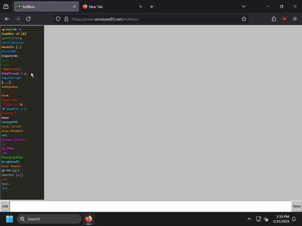Viewport: 302px width, 226px height.
Task: Click the chat message input field
Action: coord(150,206)
